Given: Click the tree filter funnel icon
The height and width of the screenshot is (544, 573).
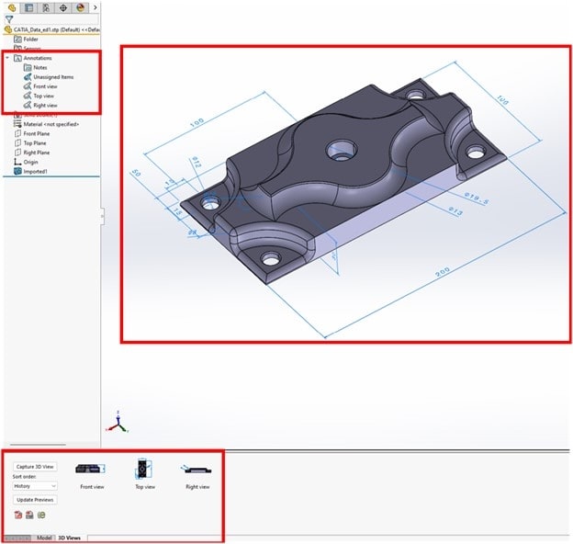Looking at the screenshot, I should coord(9,19).
